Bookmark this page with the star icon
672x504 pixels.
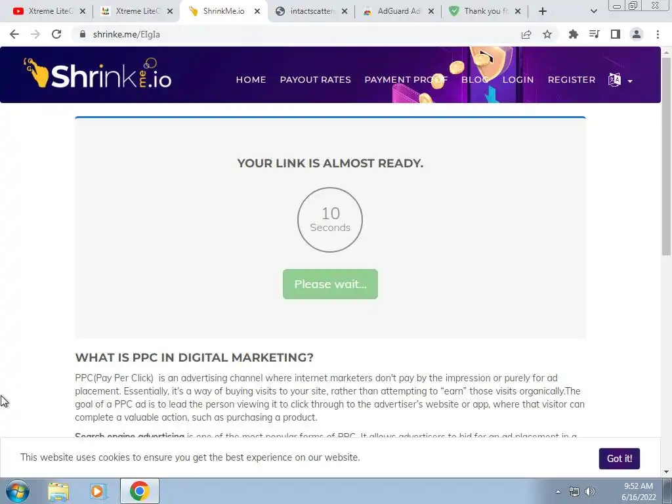click(x=547, y=34)
